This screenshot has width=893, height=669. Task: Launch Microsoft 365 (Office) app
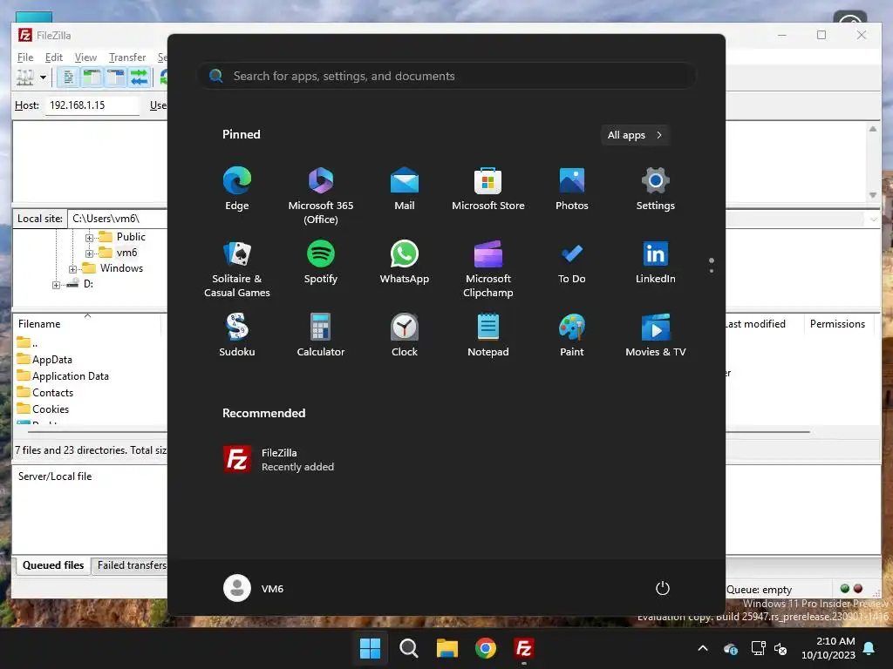321,196
